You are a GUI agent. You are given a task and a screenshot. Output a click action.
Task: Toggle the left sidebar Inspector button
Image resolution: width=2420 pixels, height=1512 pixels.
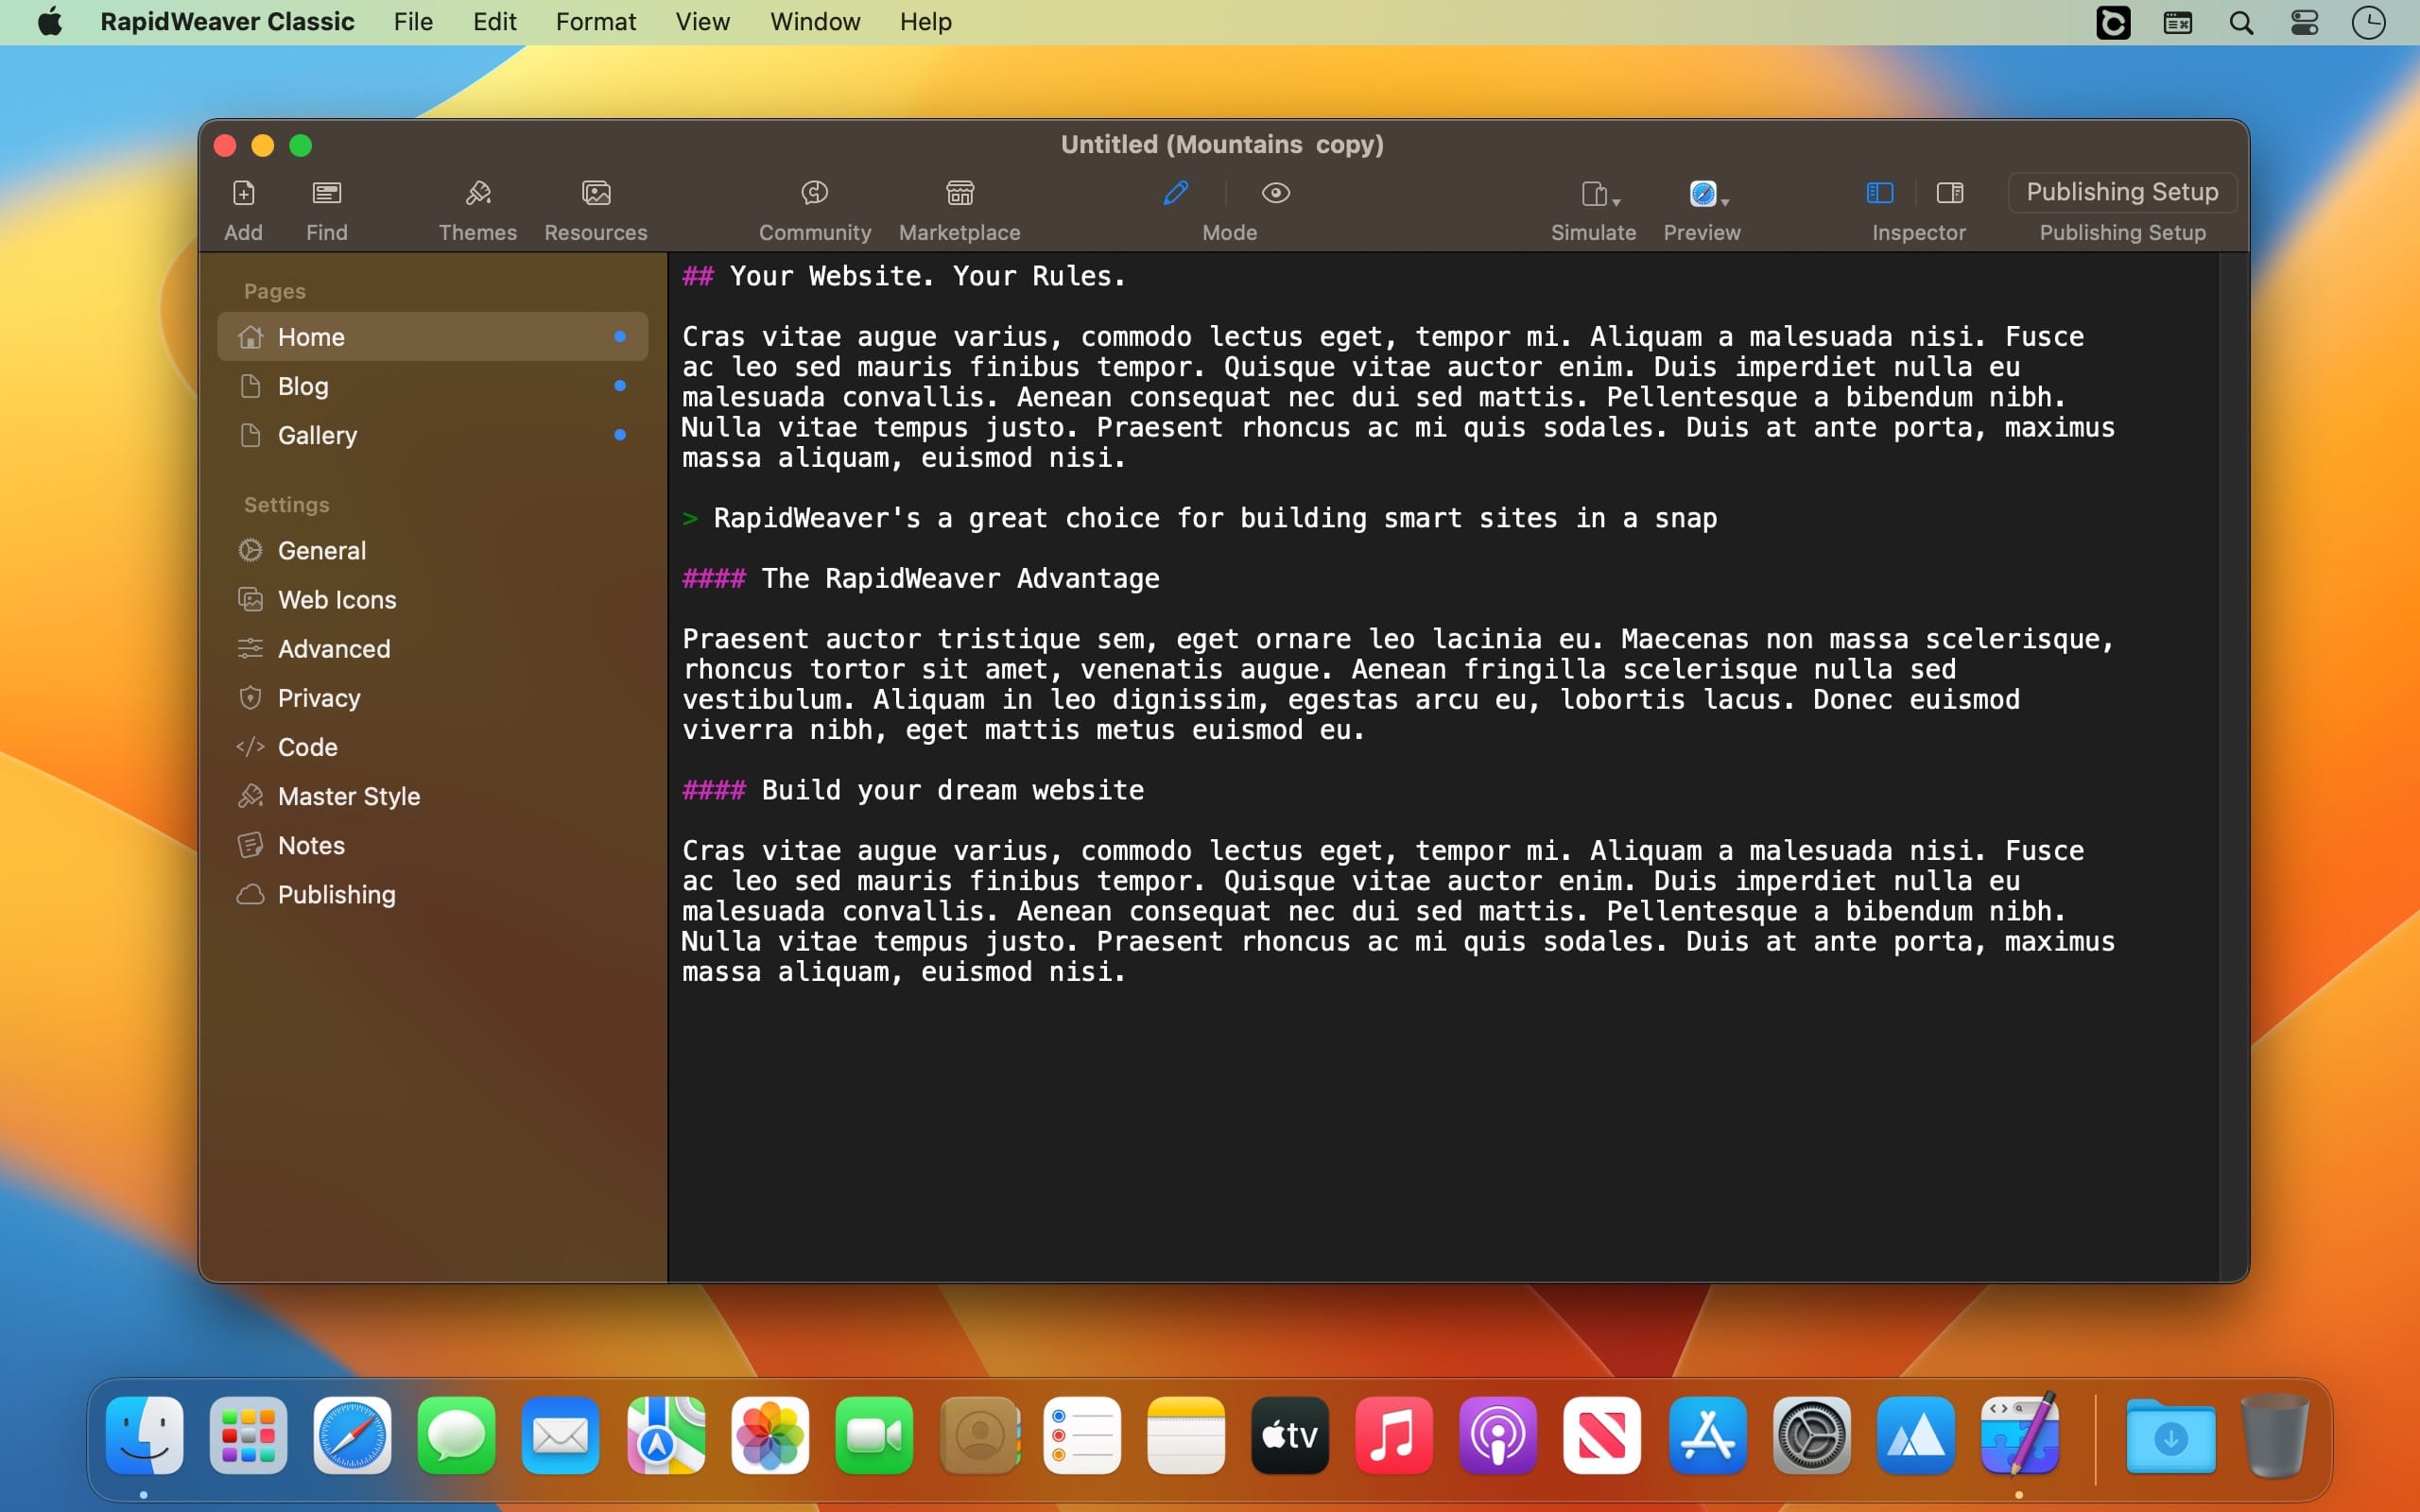(x=1879, y=193)
